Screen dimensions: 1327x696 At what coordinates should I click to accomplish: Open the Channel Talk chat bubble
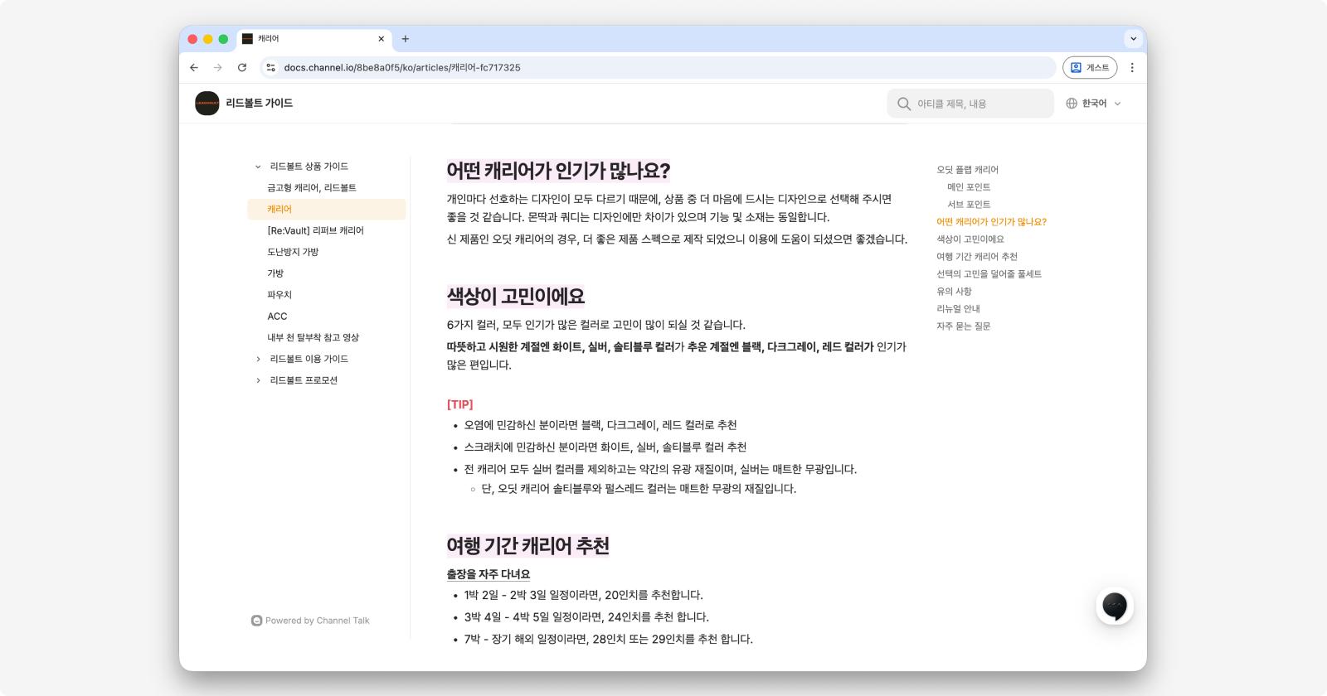(x=1114, y=607)
